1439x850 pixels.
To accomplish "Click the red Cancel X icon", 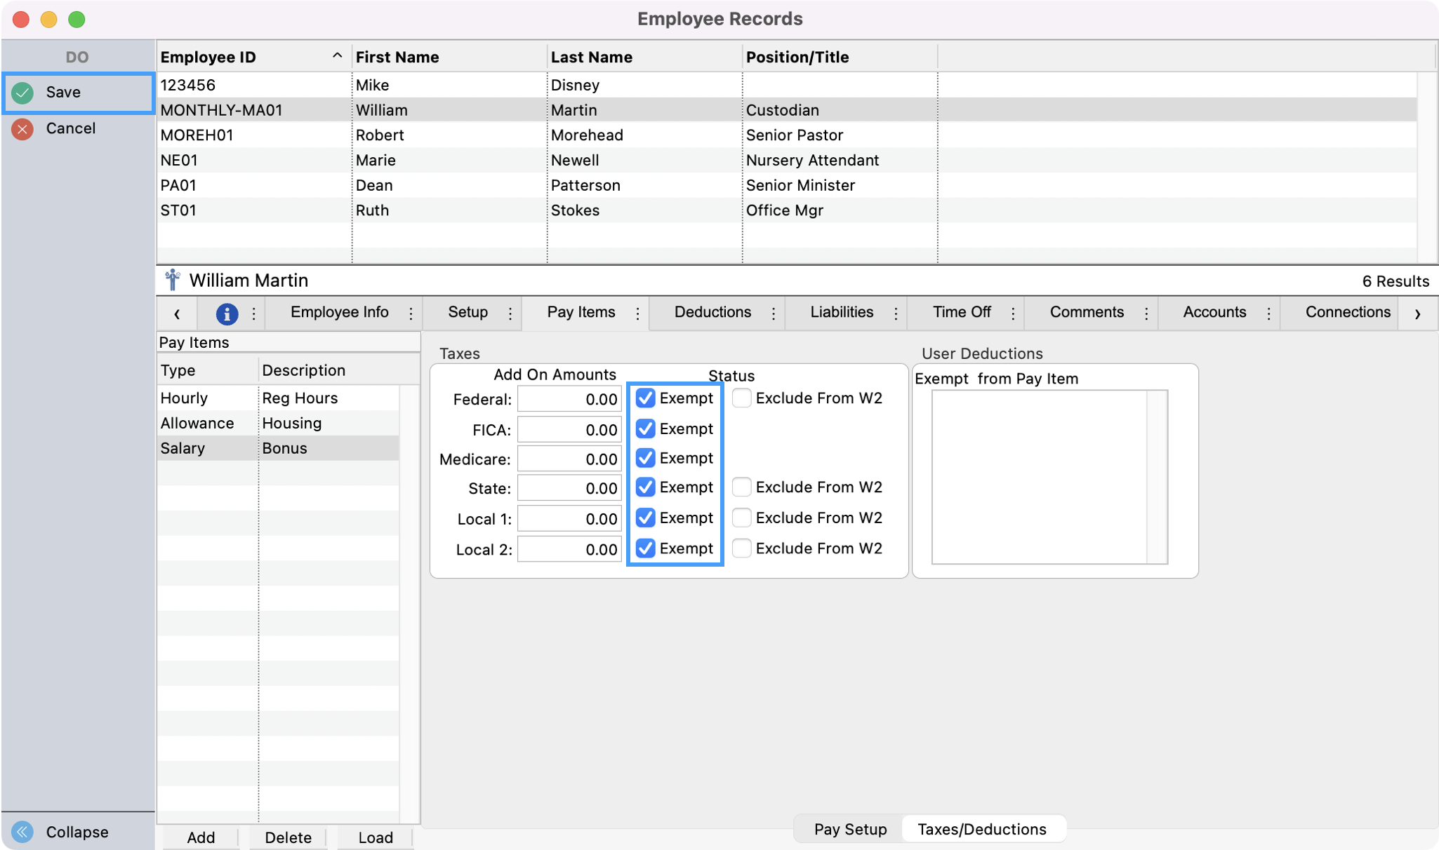I will (22, 129).
